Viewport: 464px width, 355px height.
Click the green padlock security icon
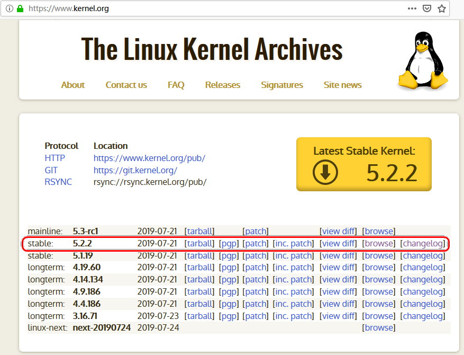[20, 8]
